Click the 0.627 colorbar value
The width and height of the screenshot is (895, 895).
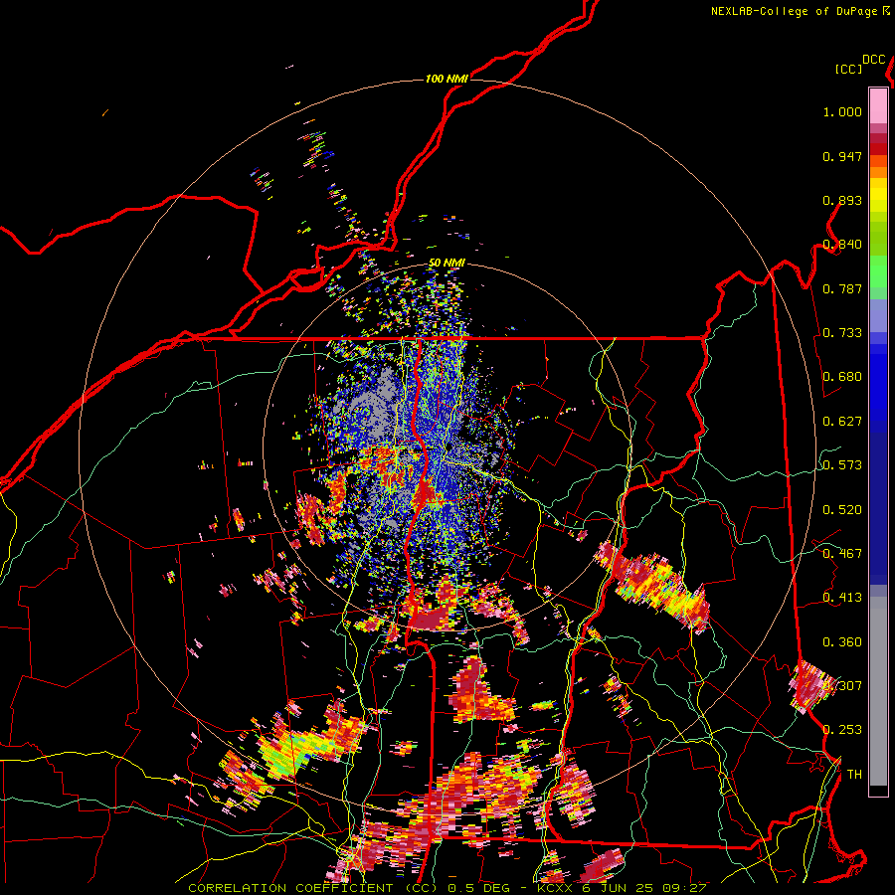pyautogui.click(x=842, y=422)
